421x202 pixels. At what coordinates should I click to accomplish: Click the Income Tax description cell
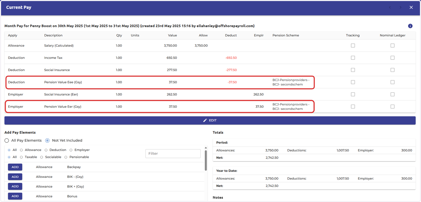[x=53, y=58]
